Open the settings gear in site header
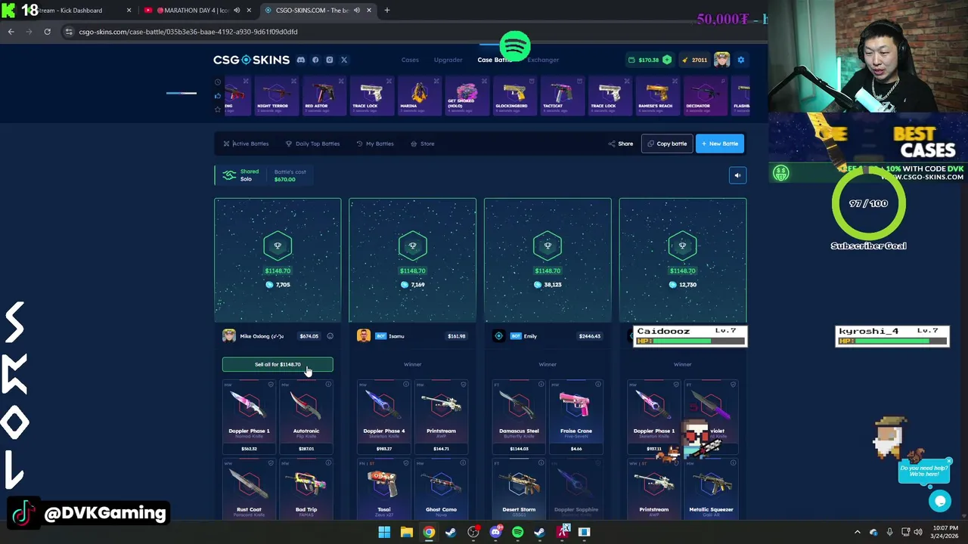Viewport: 968px width, 544px height. 741,60
